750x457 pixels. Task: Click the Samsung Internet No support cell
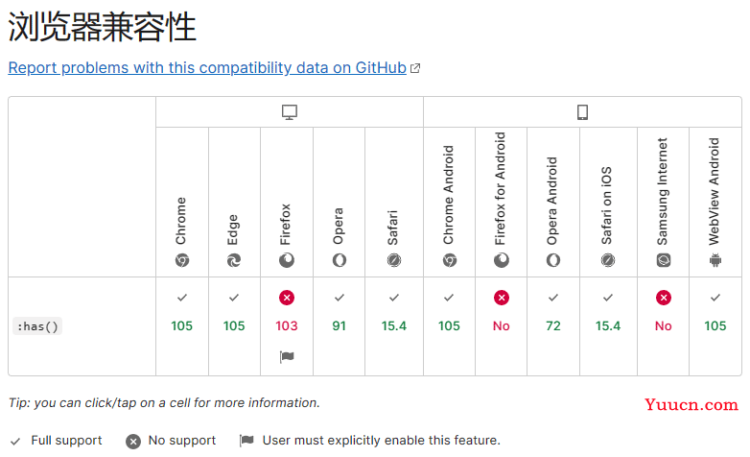point(663,326)
